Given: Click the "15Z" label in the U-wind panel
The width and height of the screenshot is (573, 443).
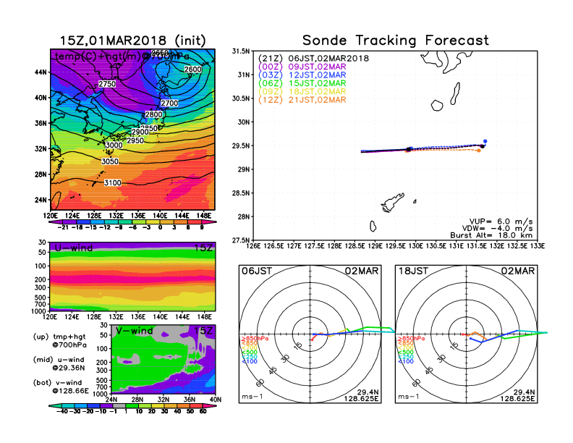Looking at the screenshot, I should (203, 248).
